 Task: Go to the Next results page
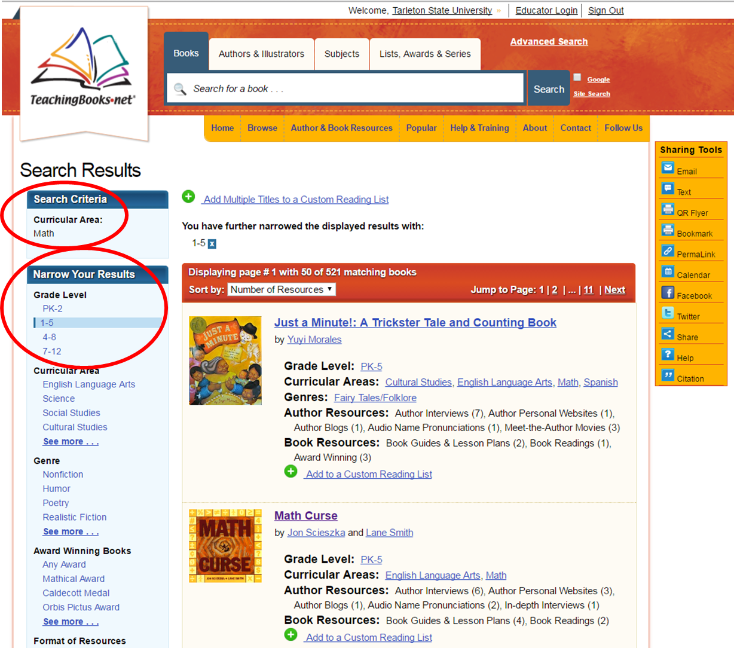pos(615,290)
